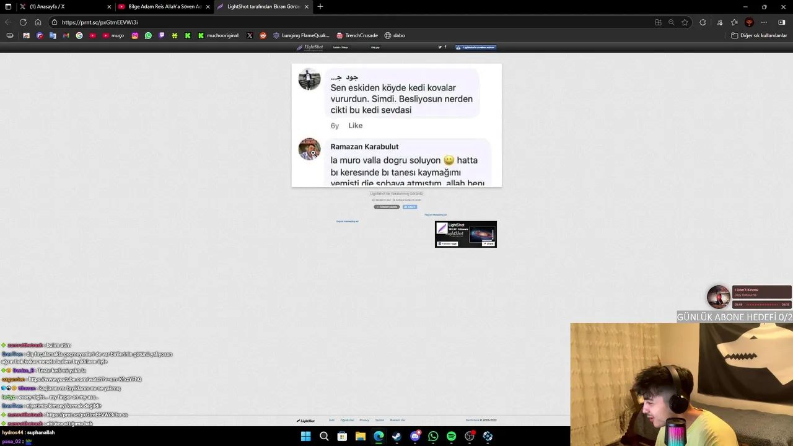Toggle the browser sidebar panel
Viewport: 793px width, 446px height.
click(781, 22)
